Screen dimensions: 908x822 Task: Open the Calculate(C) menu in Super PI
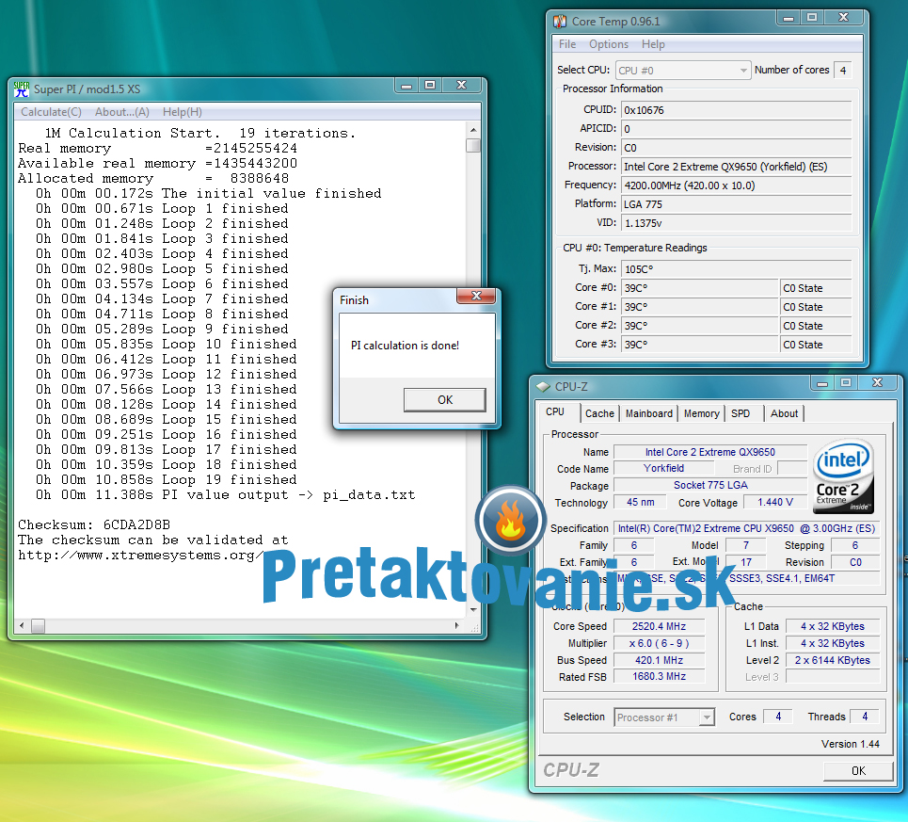(x=52, y=112)
